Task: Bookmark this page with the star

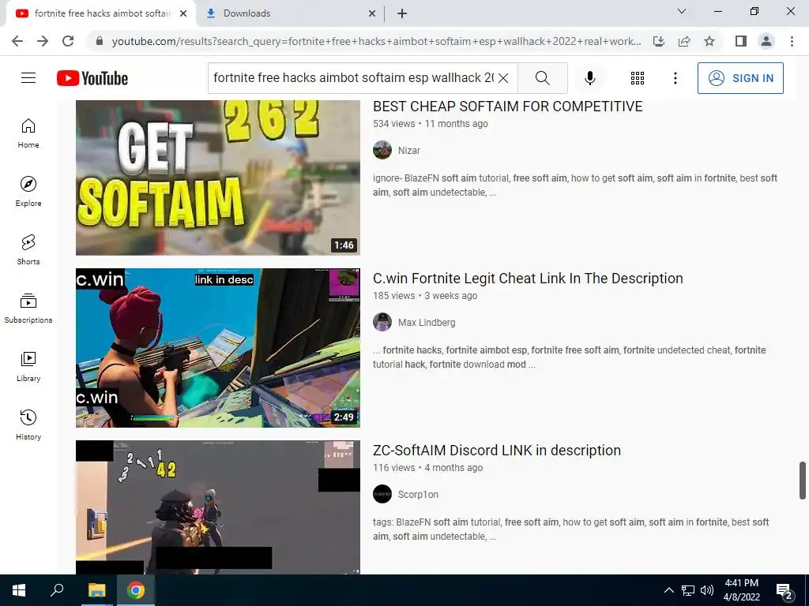Action: (709, 41)
